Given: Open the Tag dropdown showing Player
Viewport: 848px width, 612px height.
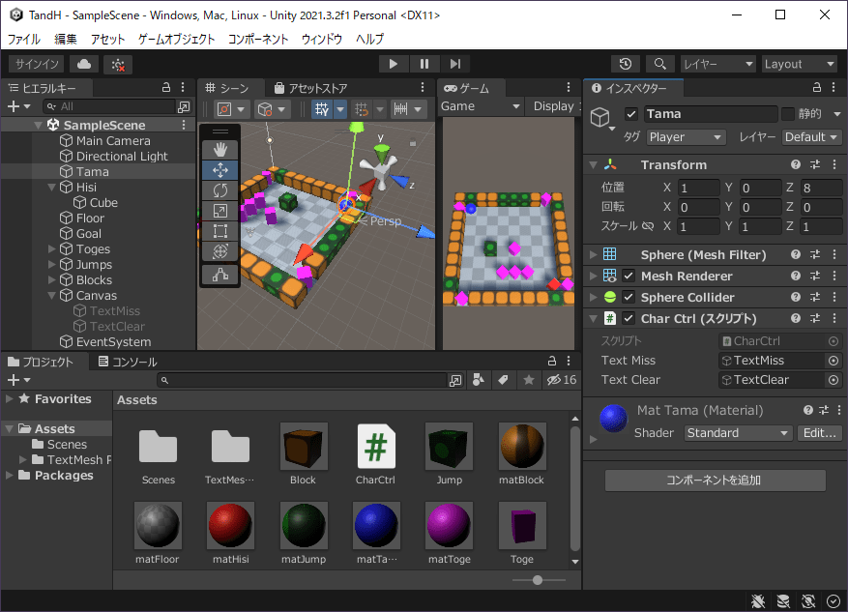Looking at the screenshot, I should tap(686, 137).
